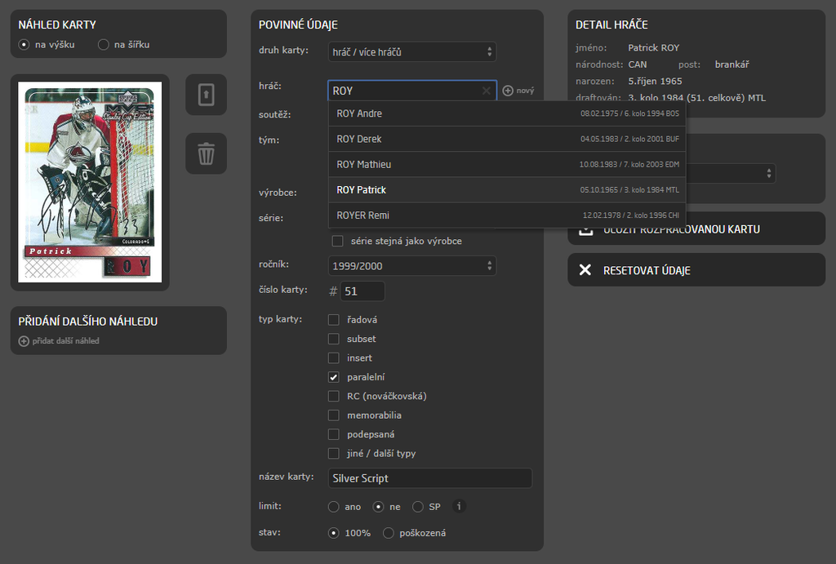Select the na šířku orientation radio
Image resolution: width=836 pixels, height=564 pixels.
[x=104, y=45]
